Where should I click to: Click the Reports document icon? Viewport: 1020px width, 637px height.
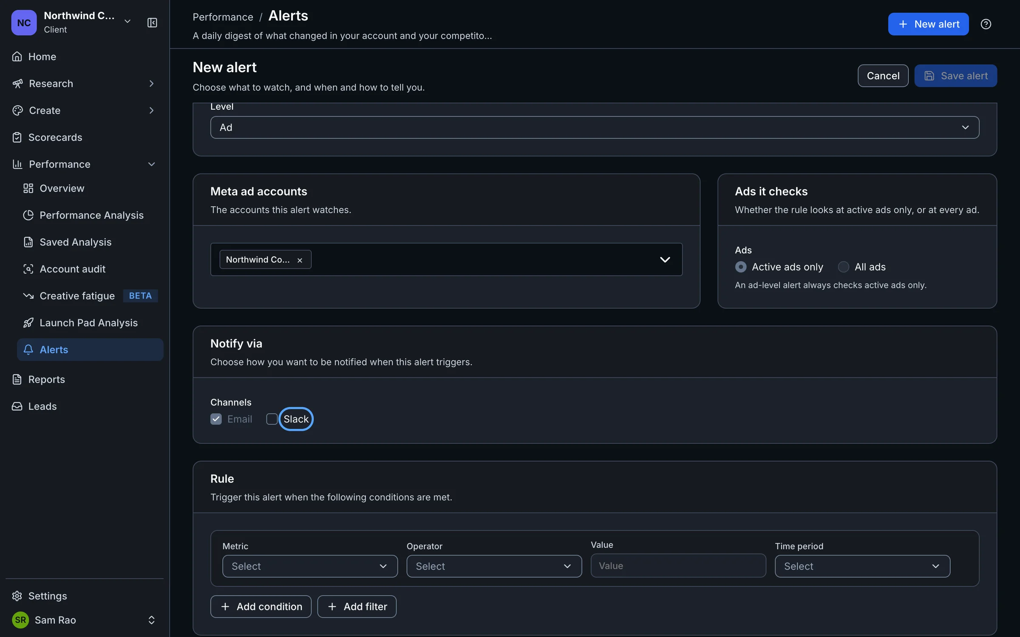pyautogui.click(x=17, y=379)
